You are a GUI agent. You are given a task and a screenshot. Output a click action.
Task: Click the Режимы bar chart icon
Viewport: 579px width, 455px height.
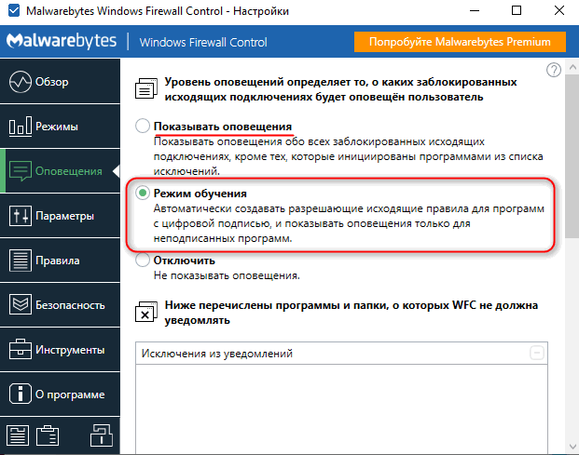point(21,127)
